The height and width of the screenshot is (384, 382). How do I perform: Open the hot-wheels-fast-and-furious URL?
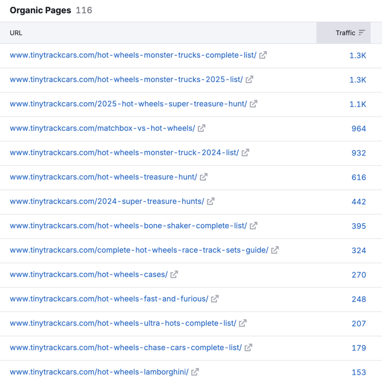(x=109, y=299)
